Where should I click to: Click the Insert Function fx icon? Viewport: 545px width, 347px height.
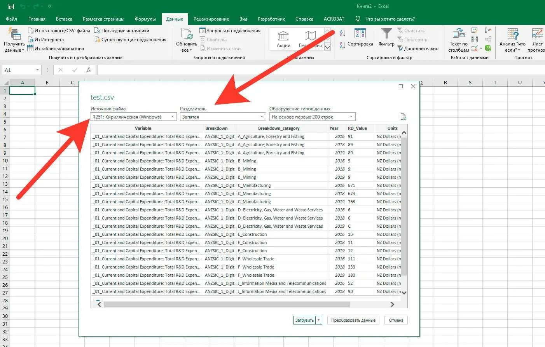[x=89, y=70]
